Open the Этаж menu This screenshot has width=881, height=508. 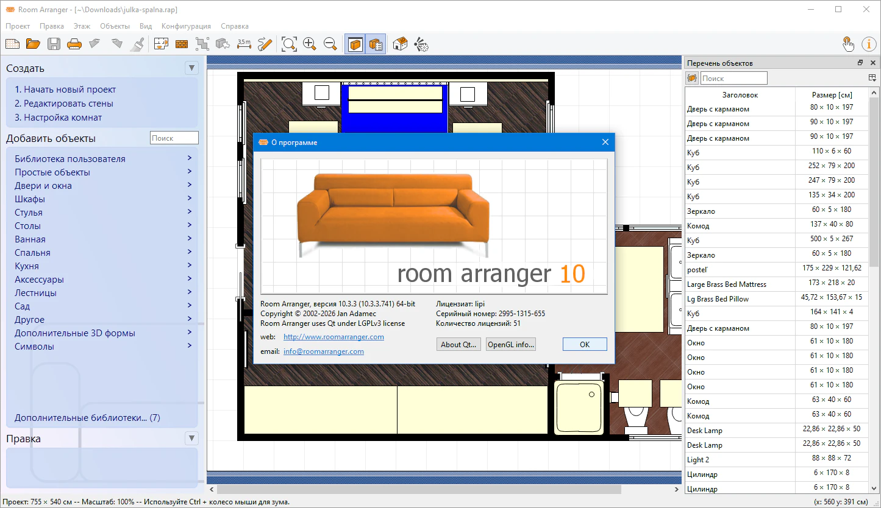[x=82, y=26]
